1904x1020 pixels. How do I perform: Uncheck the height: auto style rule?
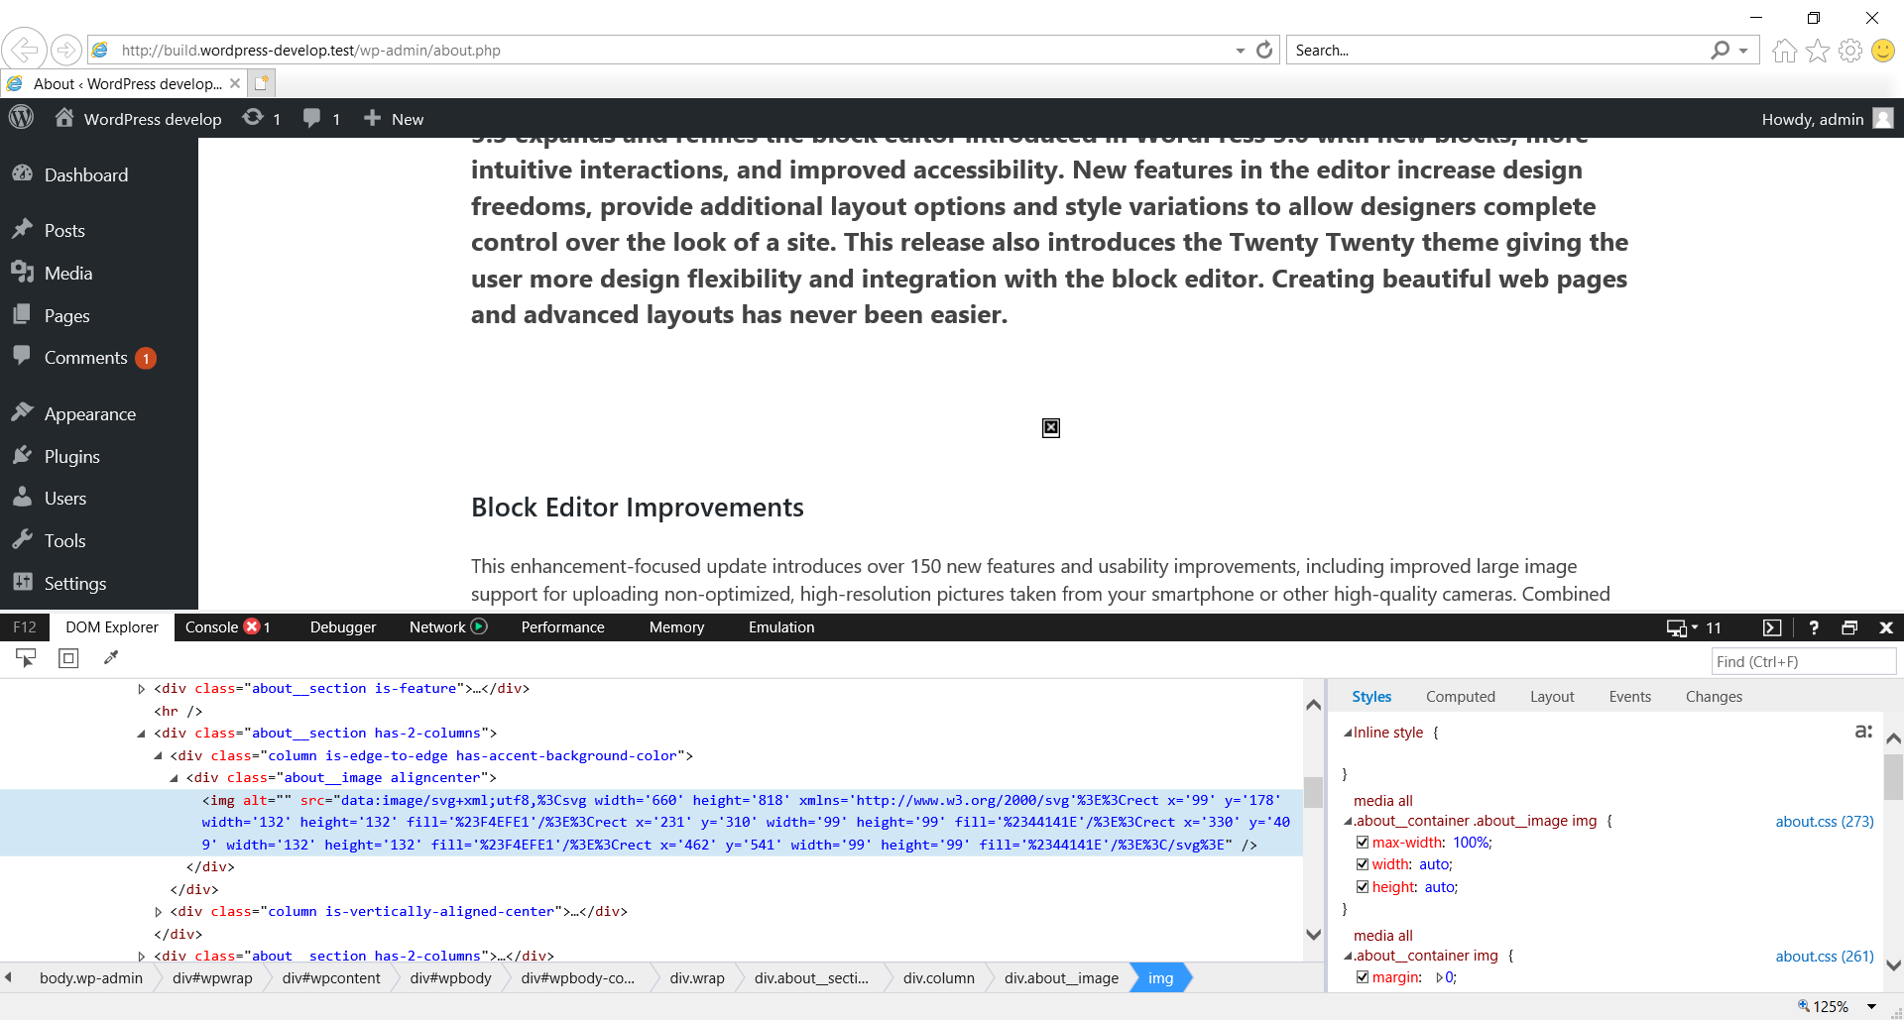click(1363, 887)
